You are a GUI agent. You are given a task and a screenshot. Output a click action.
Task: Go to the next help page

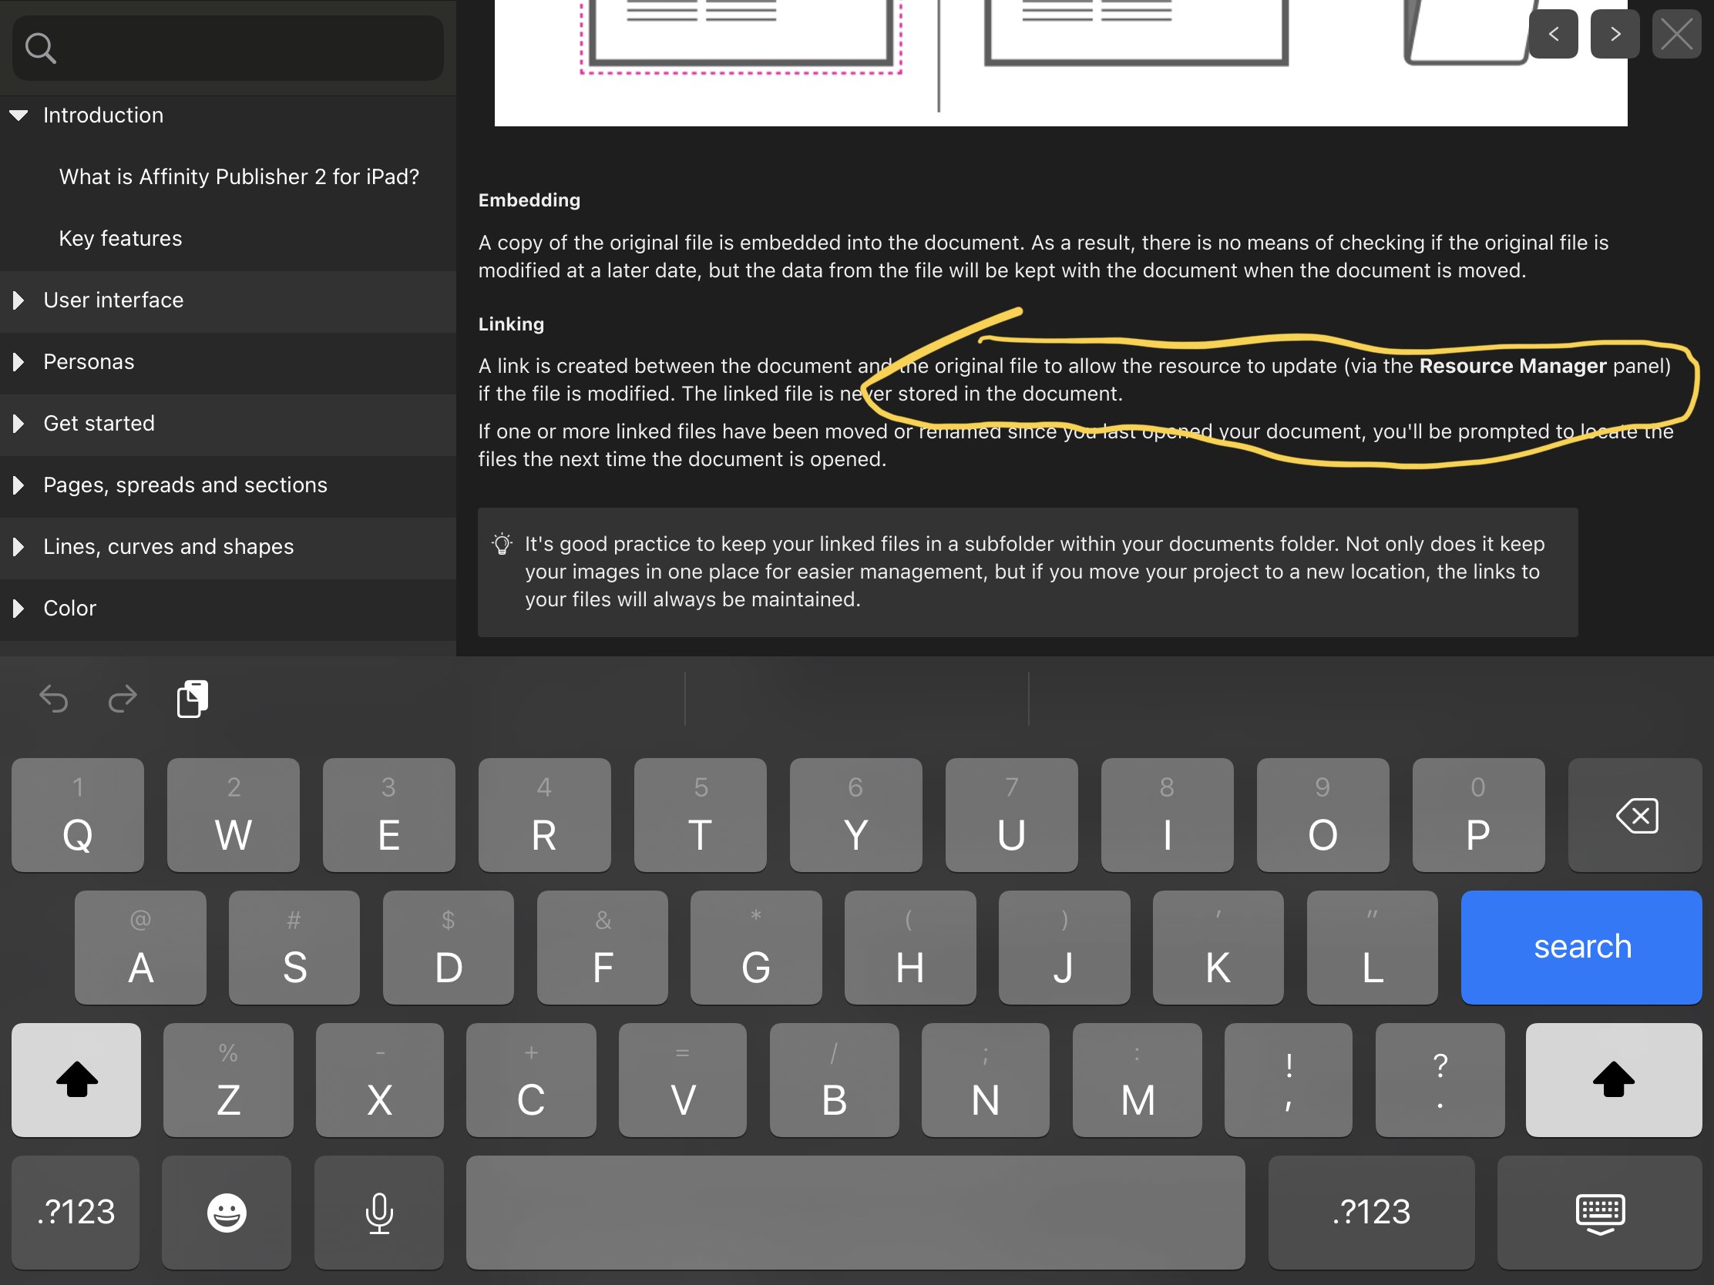tap(1615, 34)
